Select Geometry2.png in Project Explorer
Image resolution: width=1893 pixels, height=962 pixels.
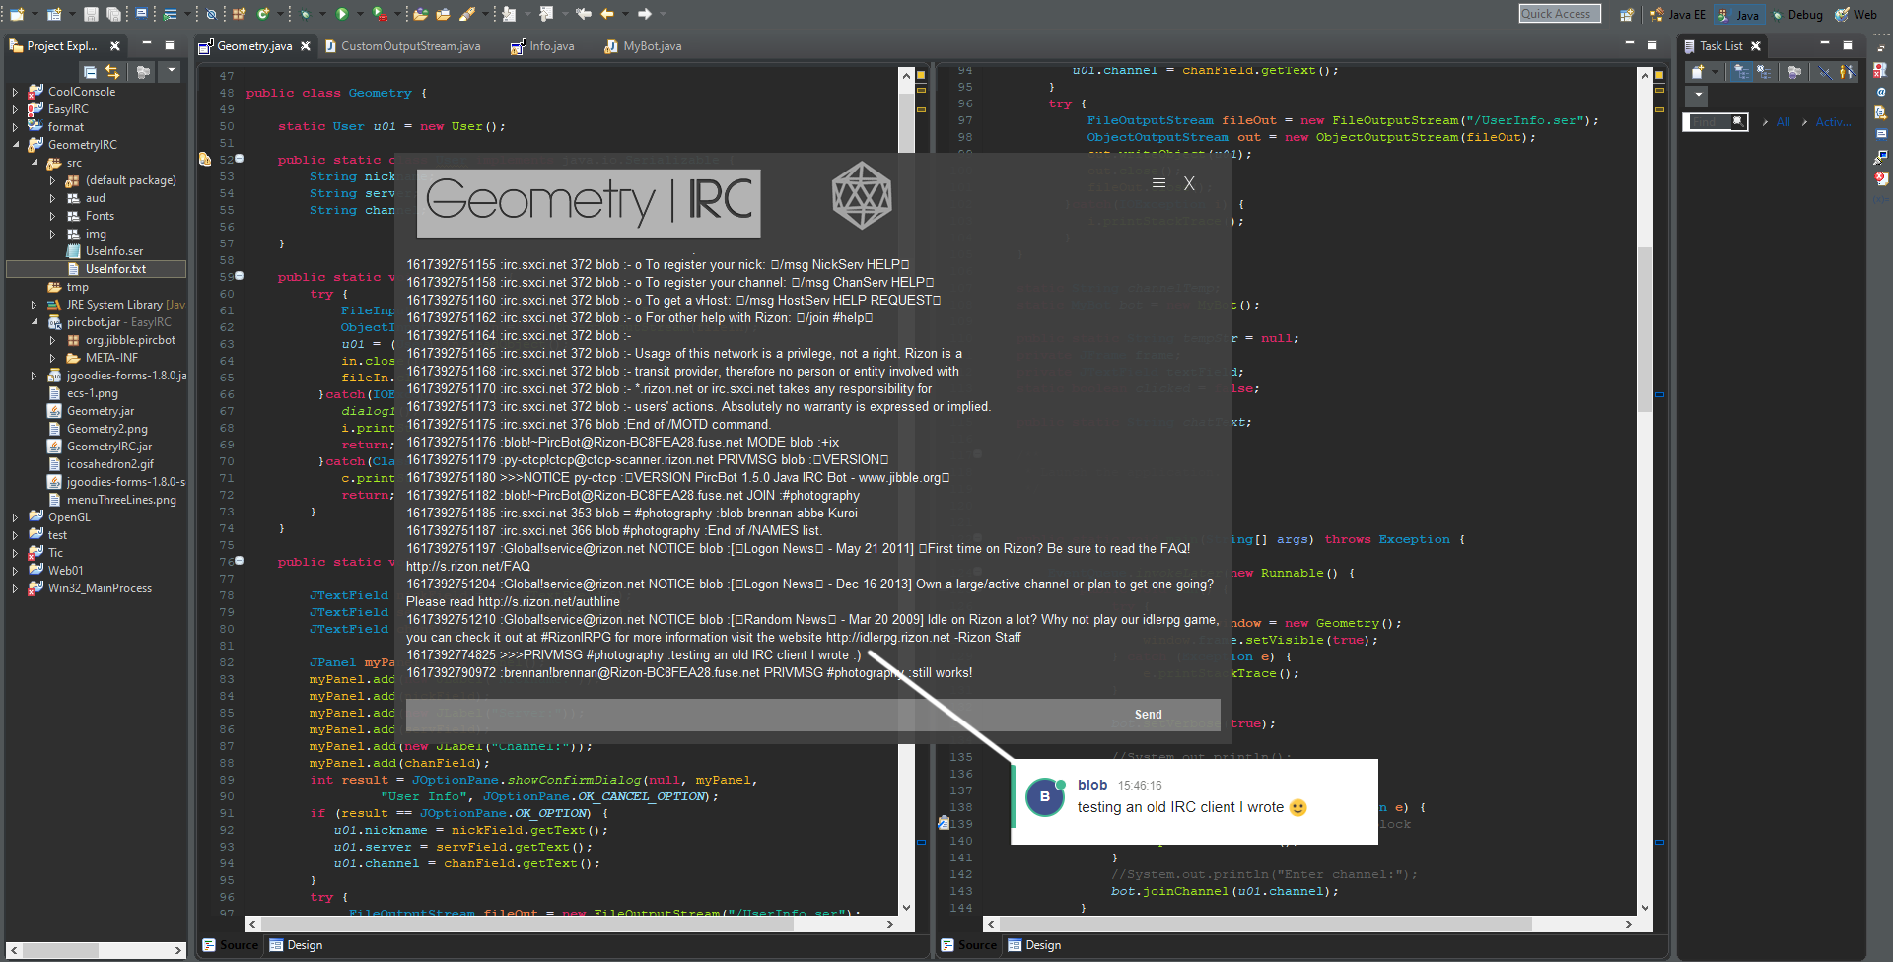pyautogui.click(x=106, y=429)
